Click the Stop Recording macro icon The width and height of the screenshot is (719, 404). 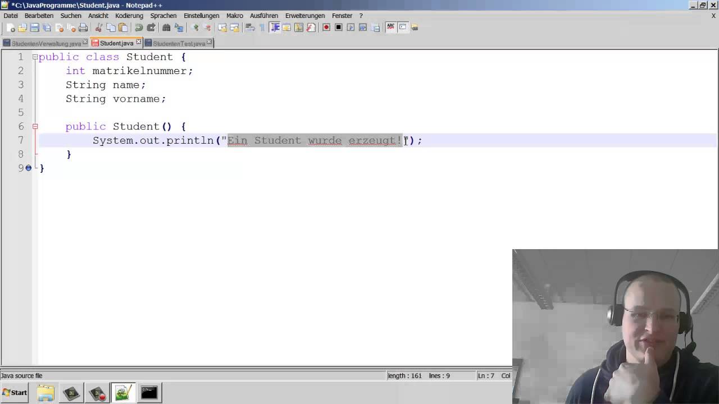[339, 27]
